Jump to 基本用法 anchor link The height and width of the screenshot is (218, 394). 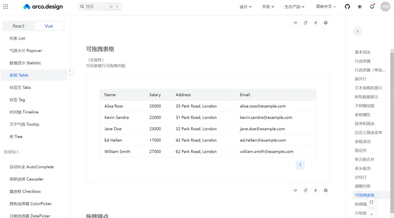pos(363,52)
